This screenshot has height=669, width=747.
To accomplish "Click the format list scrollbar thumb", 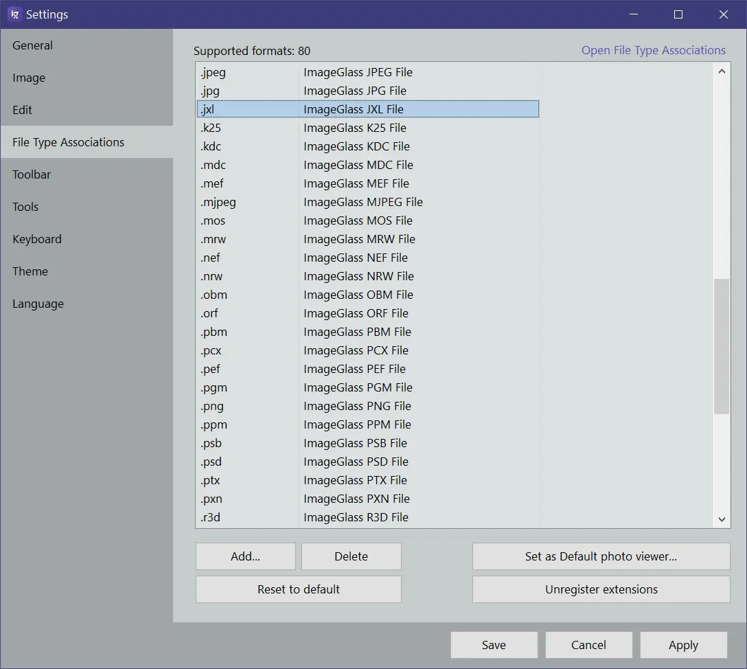I will tap(722, 346).
